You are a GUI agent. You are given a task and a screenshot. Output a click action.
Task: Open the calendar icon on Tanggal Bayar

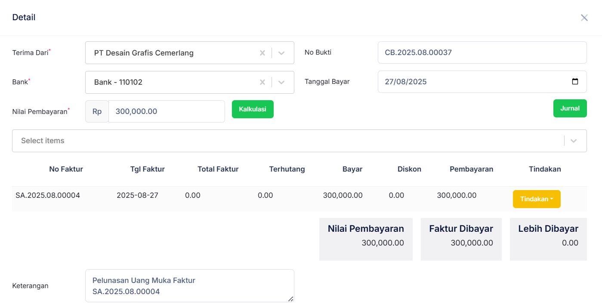(x=576, y=81)
